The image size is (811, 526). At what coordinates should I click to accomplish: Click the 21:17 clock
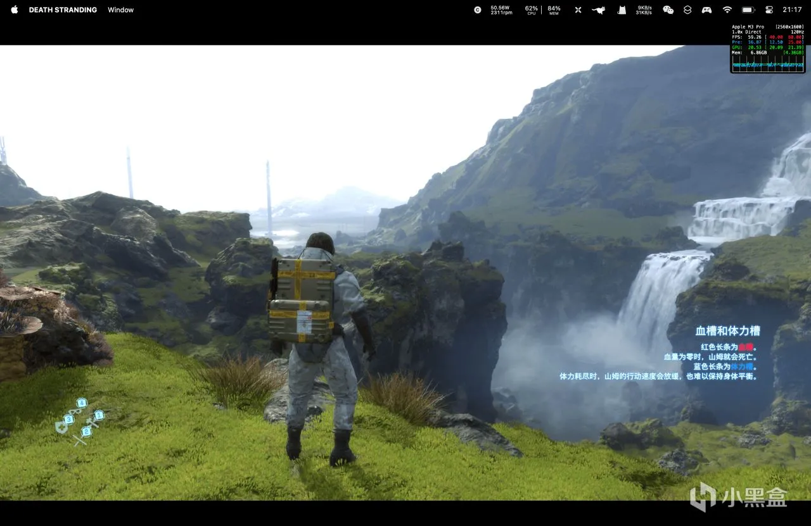[792, 10]
